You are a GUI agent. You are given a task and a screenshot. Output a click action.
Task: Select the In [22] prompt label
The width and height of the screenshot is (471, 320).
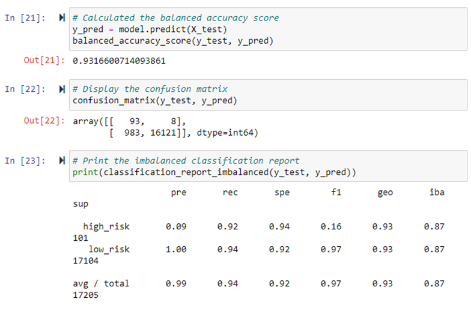pos(25,89)
